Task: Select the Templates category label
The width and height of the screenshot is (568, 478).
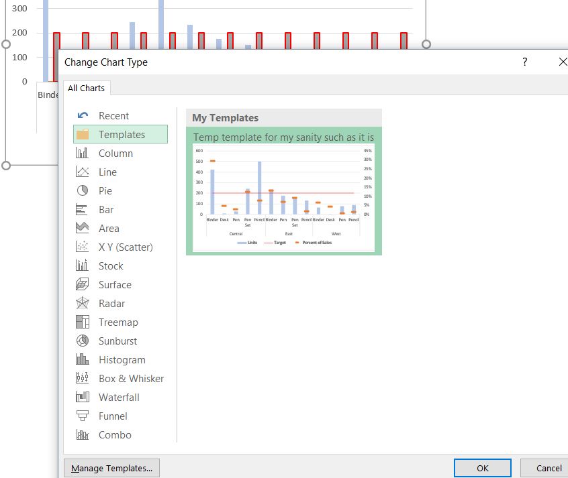Action: coord(122,135)
